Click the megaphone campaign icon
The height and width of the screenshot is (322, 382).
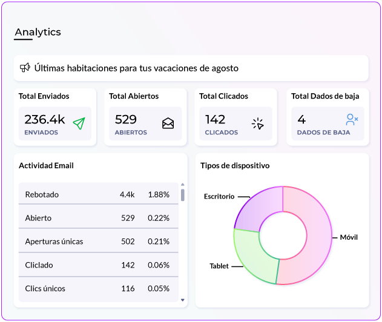(x=25, y=68)
